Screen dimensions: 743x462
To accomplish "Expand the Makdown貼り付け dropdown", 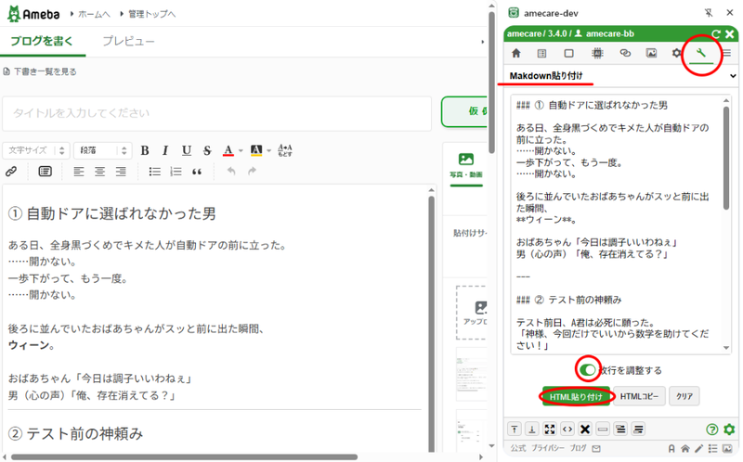I will [621, 75].
